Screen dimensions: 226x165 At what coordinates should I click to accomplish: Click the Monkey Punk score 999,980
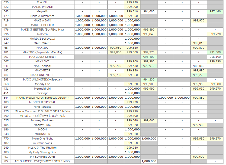[199, 125]
